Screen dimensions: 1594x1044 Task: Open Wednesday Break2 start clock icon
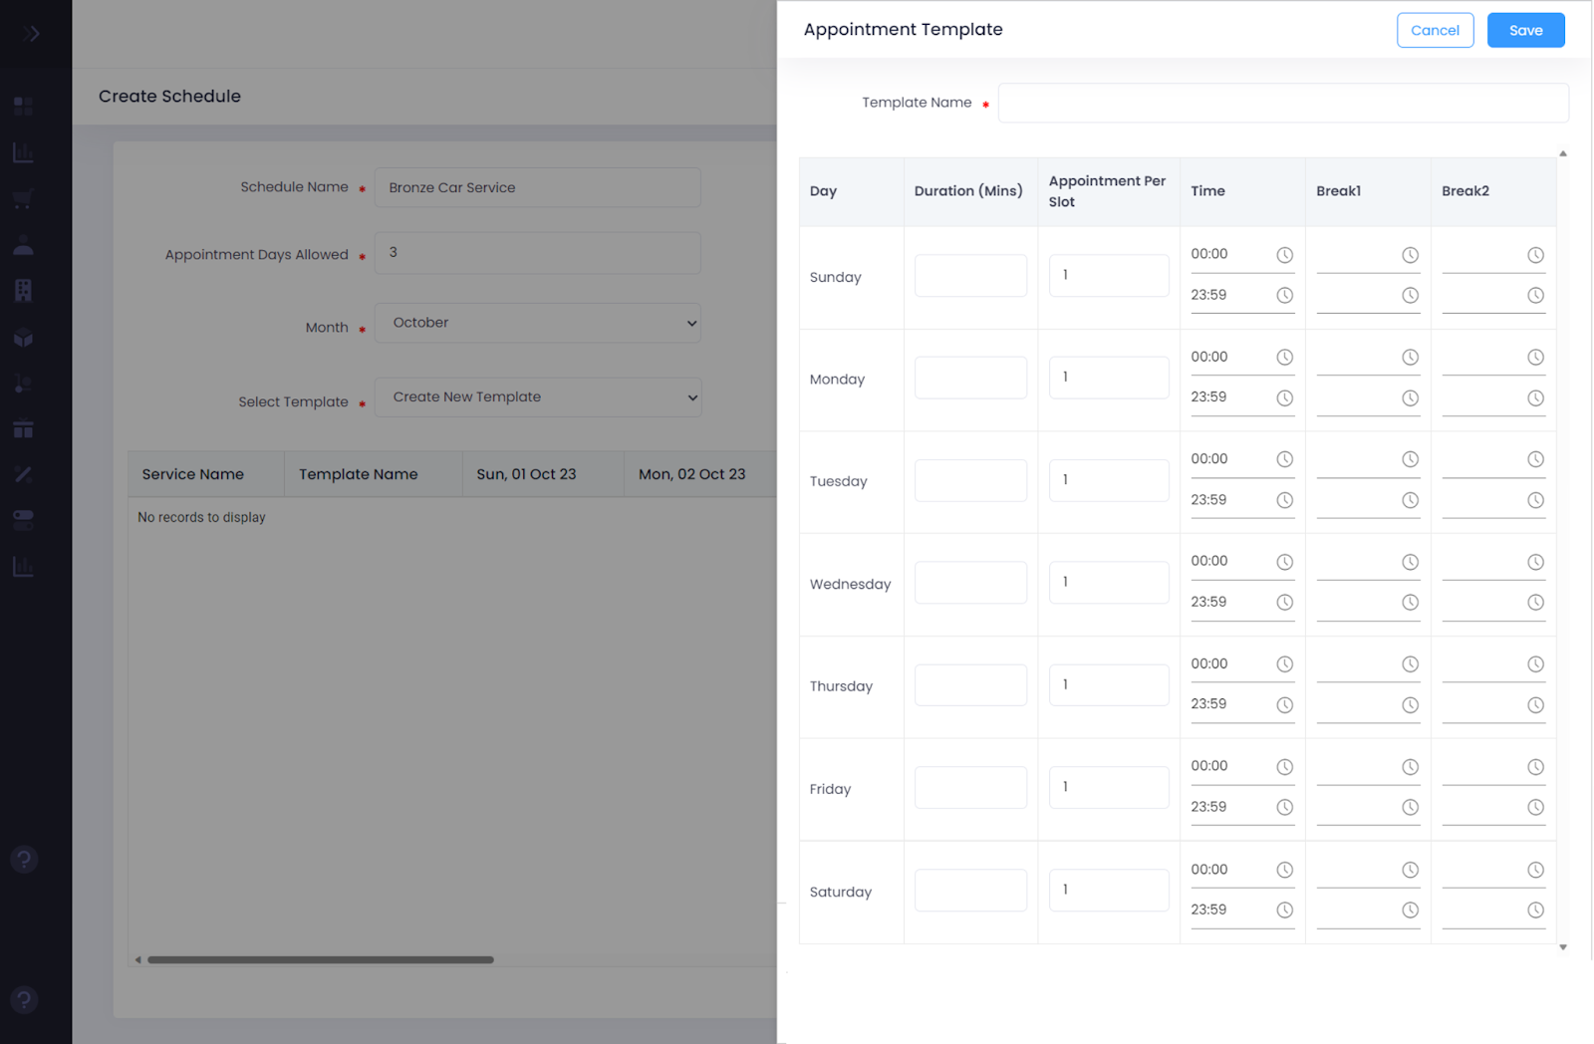[x=1535, y=562]
